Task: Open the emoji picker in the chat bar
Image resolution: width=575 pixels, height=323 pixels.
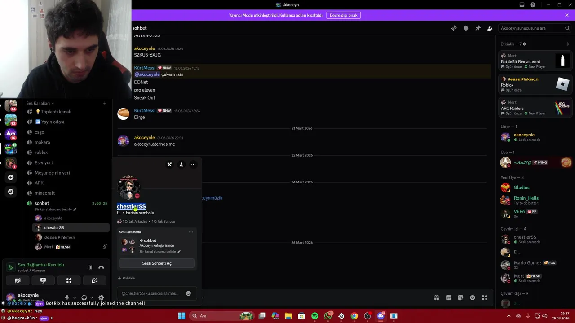Action: click(x=473, y=297)
